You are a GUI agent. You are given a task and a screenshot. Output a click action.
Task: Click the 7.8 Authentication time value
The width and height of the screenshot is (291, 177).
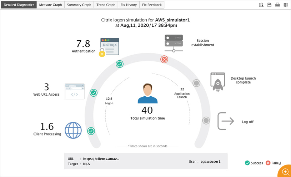[83, 44]
